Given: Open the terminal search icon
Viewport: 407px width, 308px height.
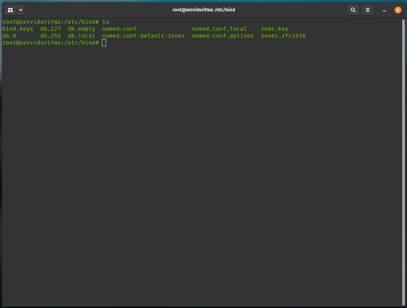Looking at the screenshot, I should point(353,10).
